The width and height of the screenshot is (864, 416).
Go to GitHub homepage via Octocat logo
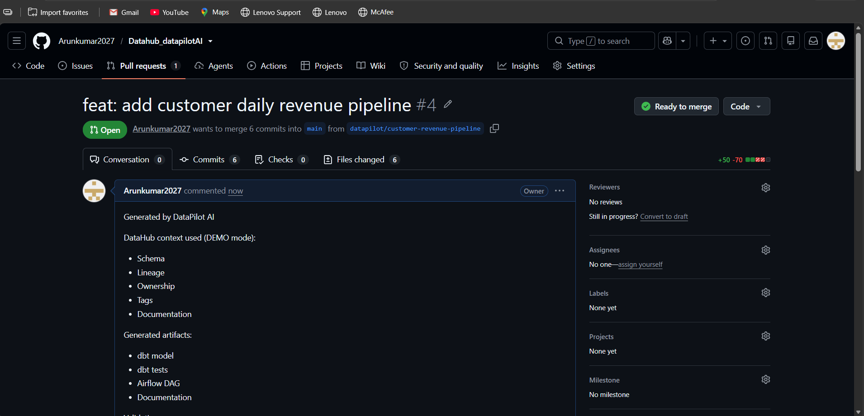point(42,41)
